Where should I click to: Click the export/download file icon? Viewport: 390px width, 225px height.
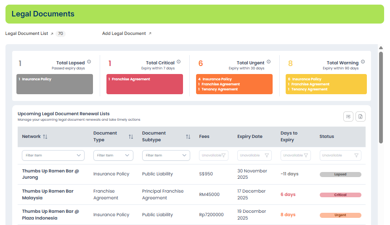(x=361, y=116)
